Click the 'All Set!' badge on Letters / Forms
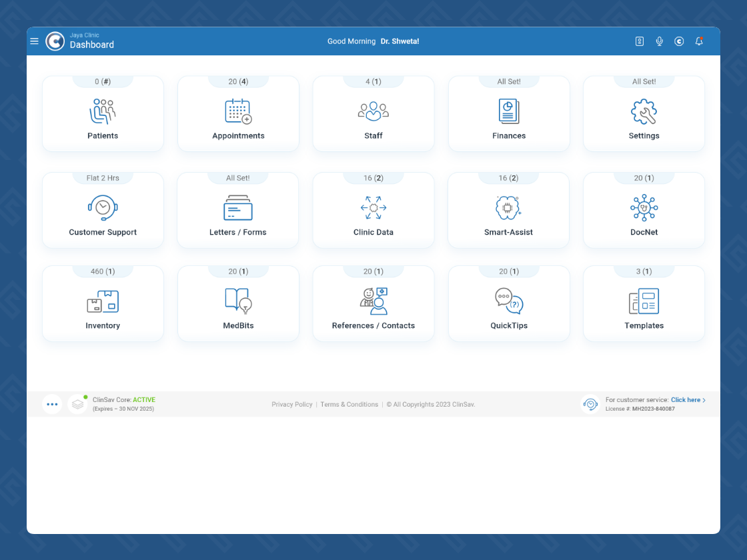 pos(237,178)
